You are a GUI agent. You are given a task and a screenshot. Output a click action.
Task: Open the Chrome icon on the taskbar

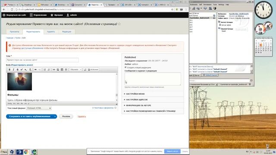pyautogui.click(x=26, y=152)
